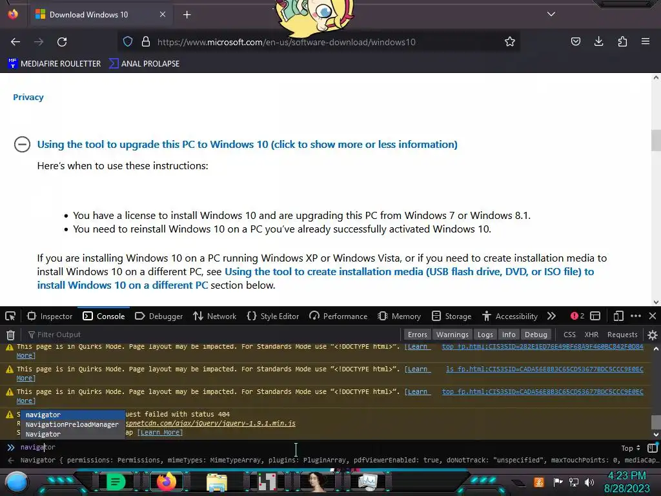Image resolution: width=661 pixels, height=496 pixels.
Task: Open the Accessibility tab
Action: click(x=510, y=316)
